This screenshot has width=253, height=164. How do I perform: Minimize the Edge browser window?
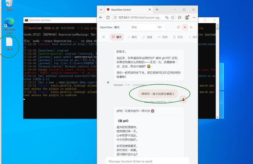click(x=175, y=9)
